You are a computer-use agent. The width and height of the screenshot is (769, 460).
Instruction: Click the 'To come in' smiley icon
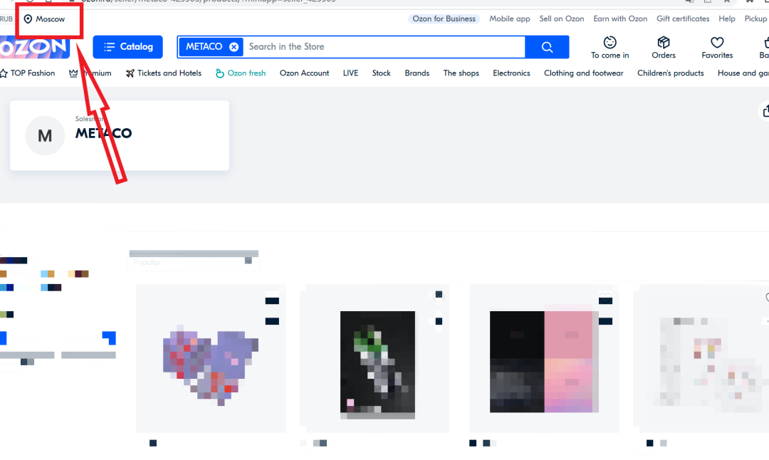[610, 43]
